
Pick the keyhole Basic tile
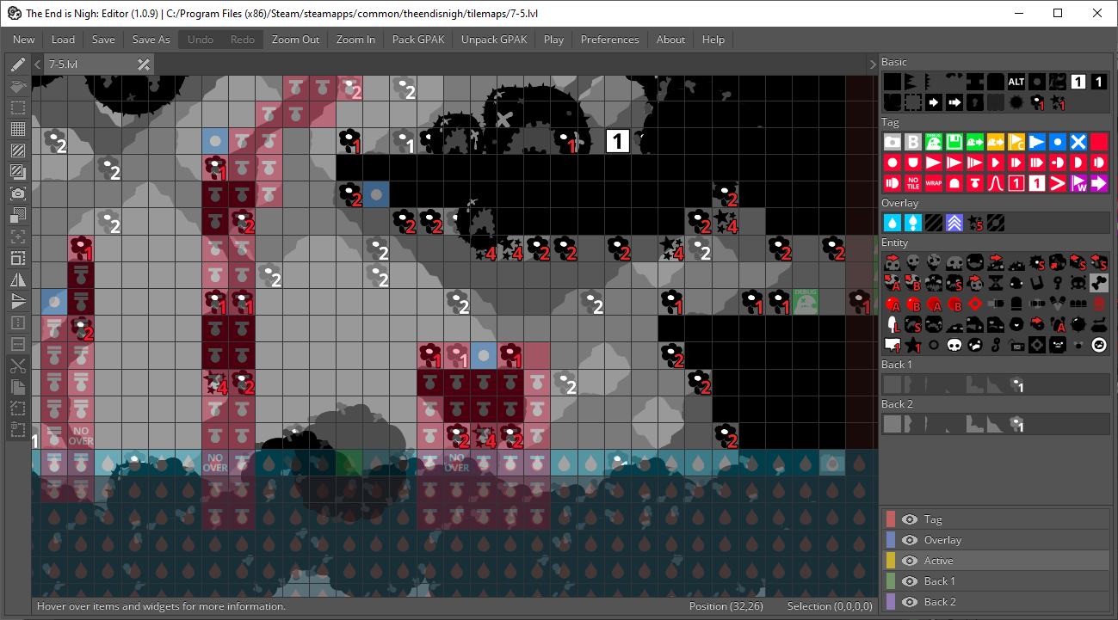[975, 102]
